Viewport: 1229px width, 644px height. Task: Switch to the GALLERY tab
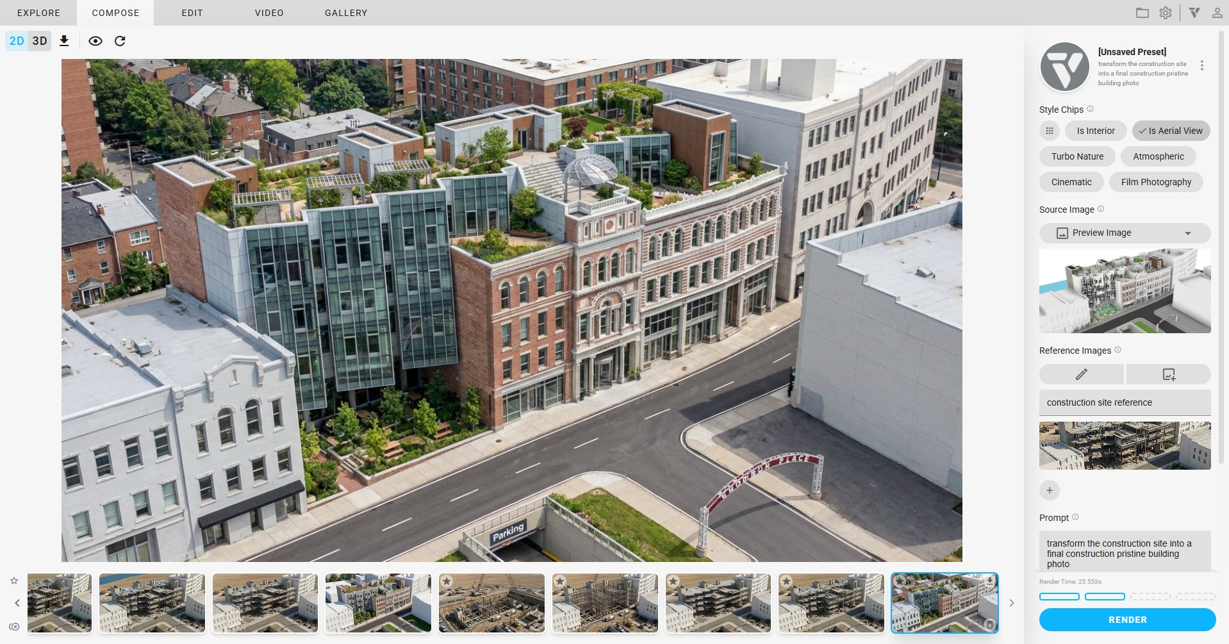(x=346, y=13)
